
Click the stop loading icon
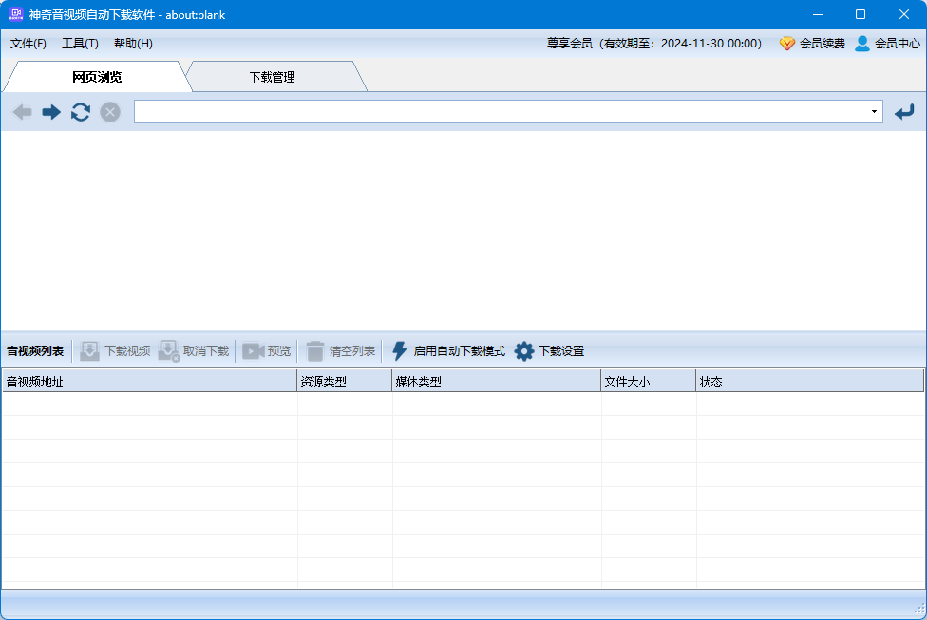(110, 112)
